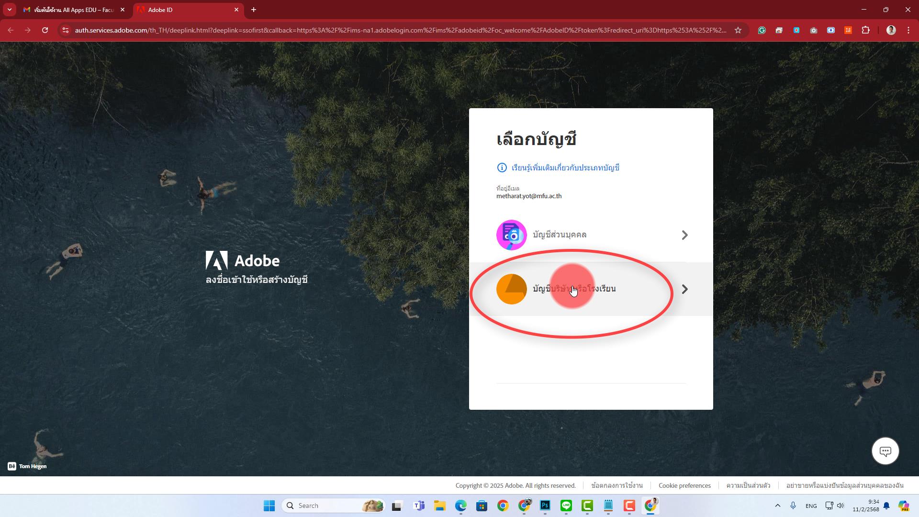Open the tab search dropdown
The image size is (919, 517).
pos(9,10)
